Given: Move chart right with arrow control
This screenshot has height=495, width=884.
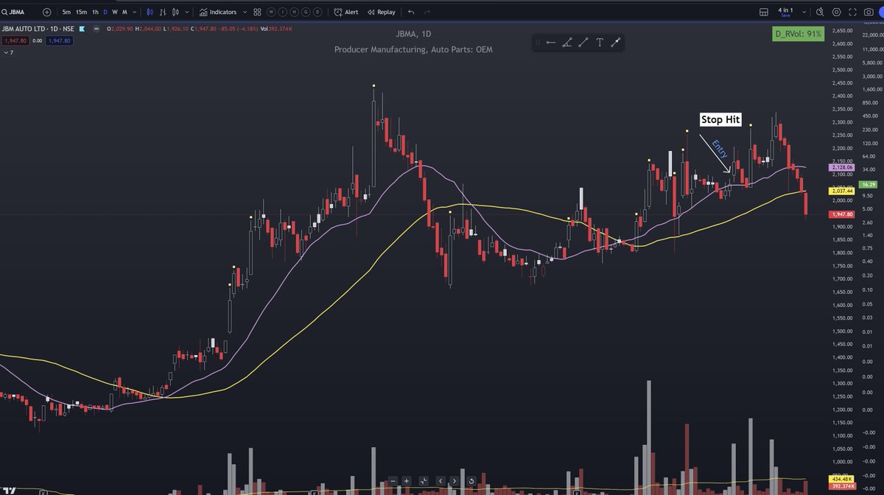Looking at the screenshot, I should [454, 480].
